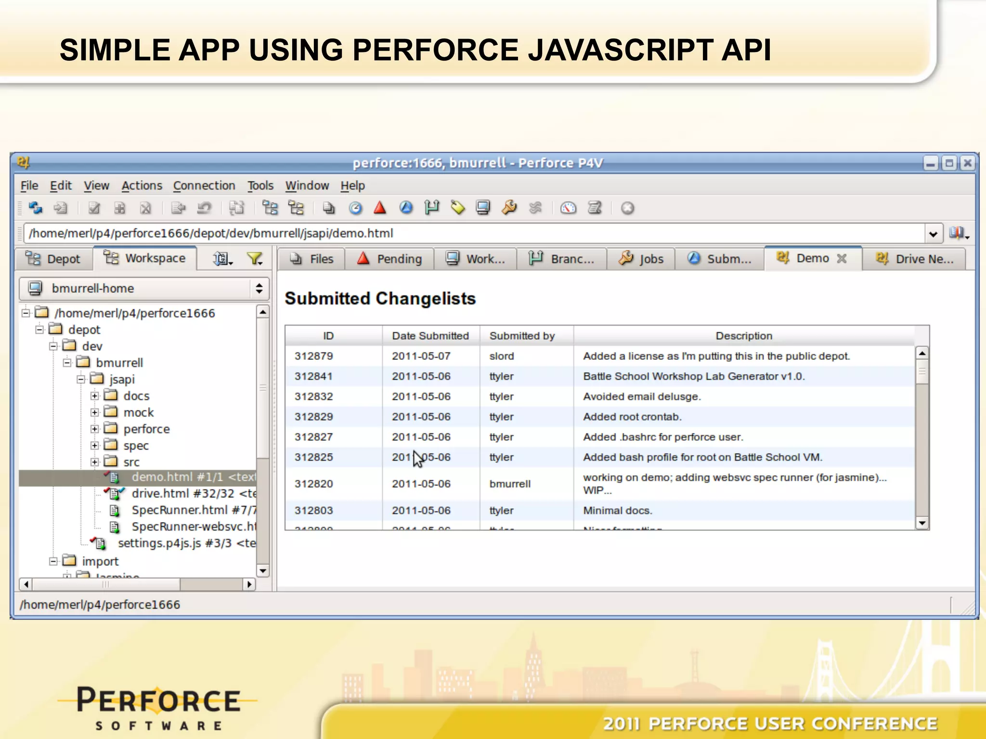Screen dimensions: 986x739
Task: Click the Streams toolbar icon
Action: tap(535, 208)
